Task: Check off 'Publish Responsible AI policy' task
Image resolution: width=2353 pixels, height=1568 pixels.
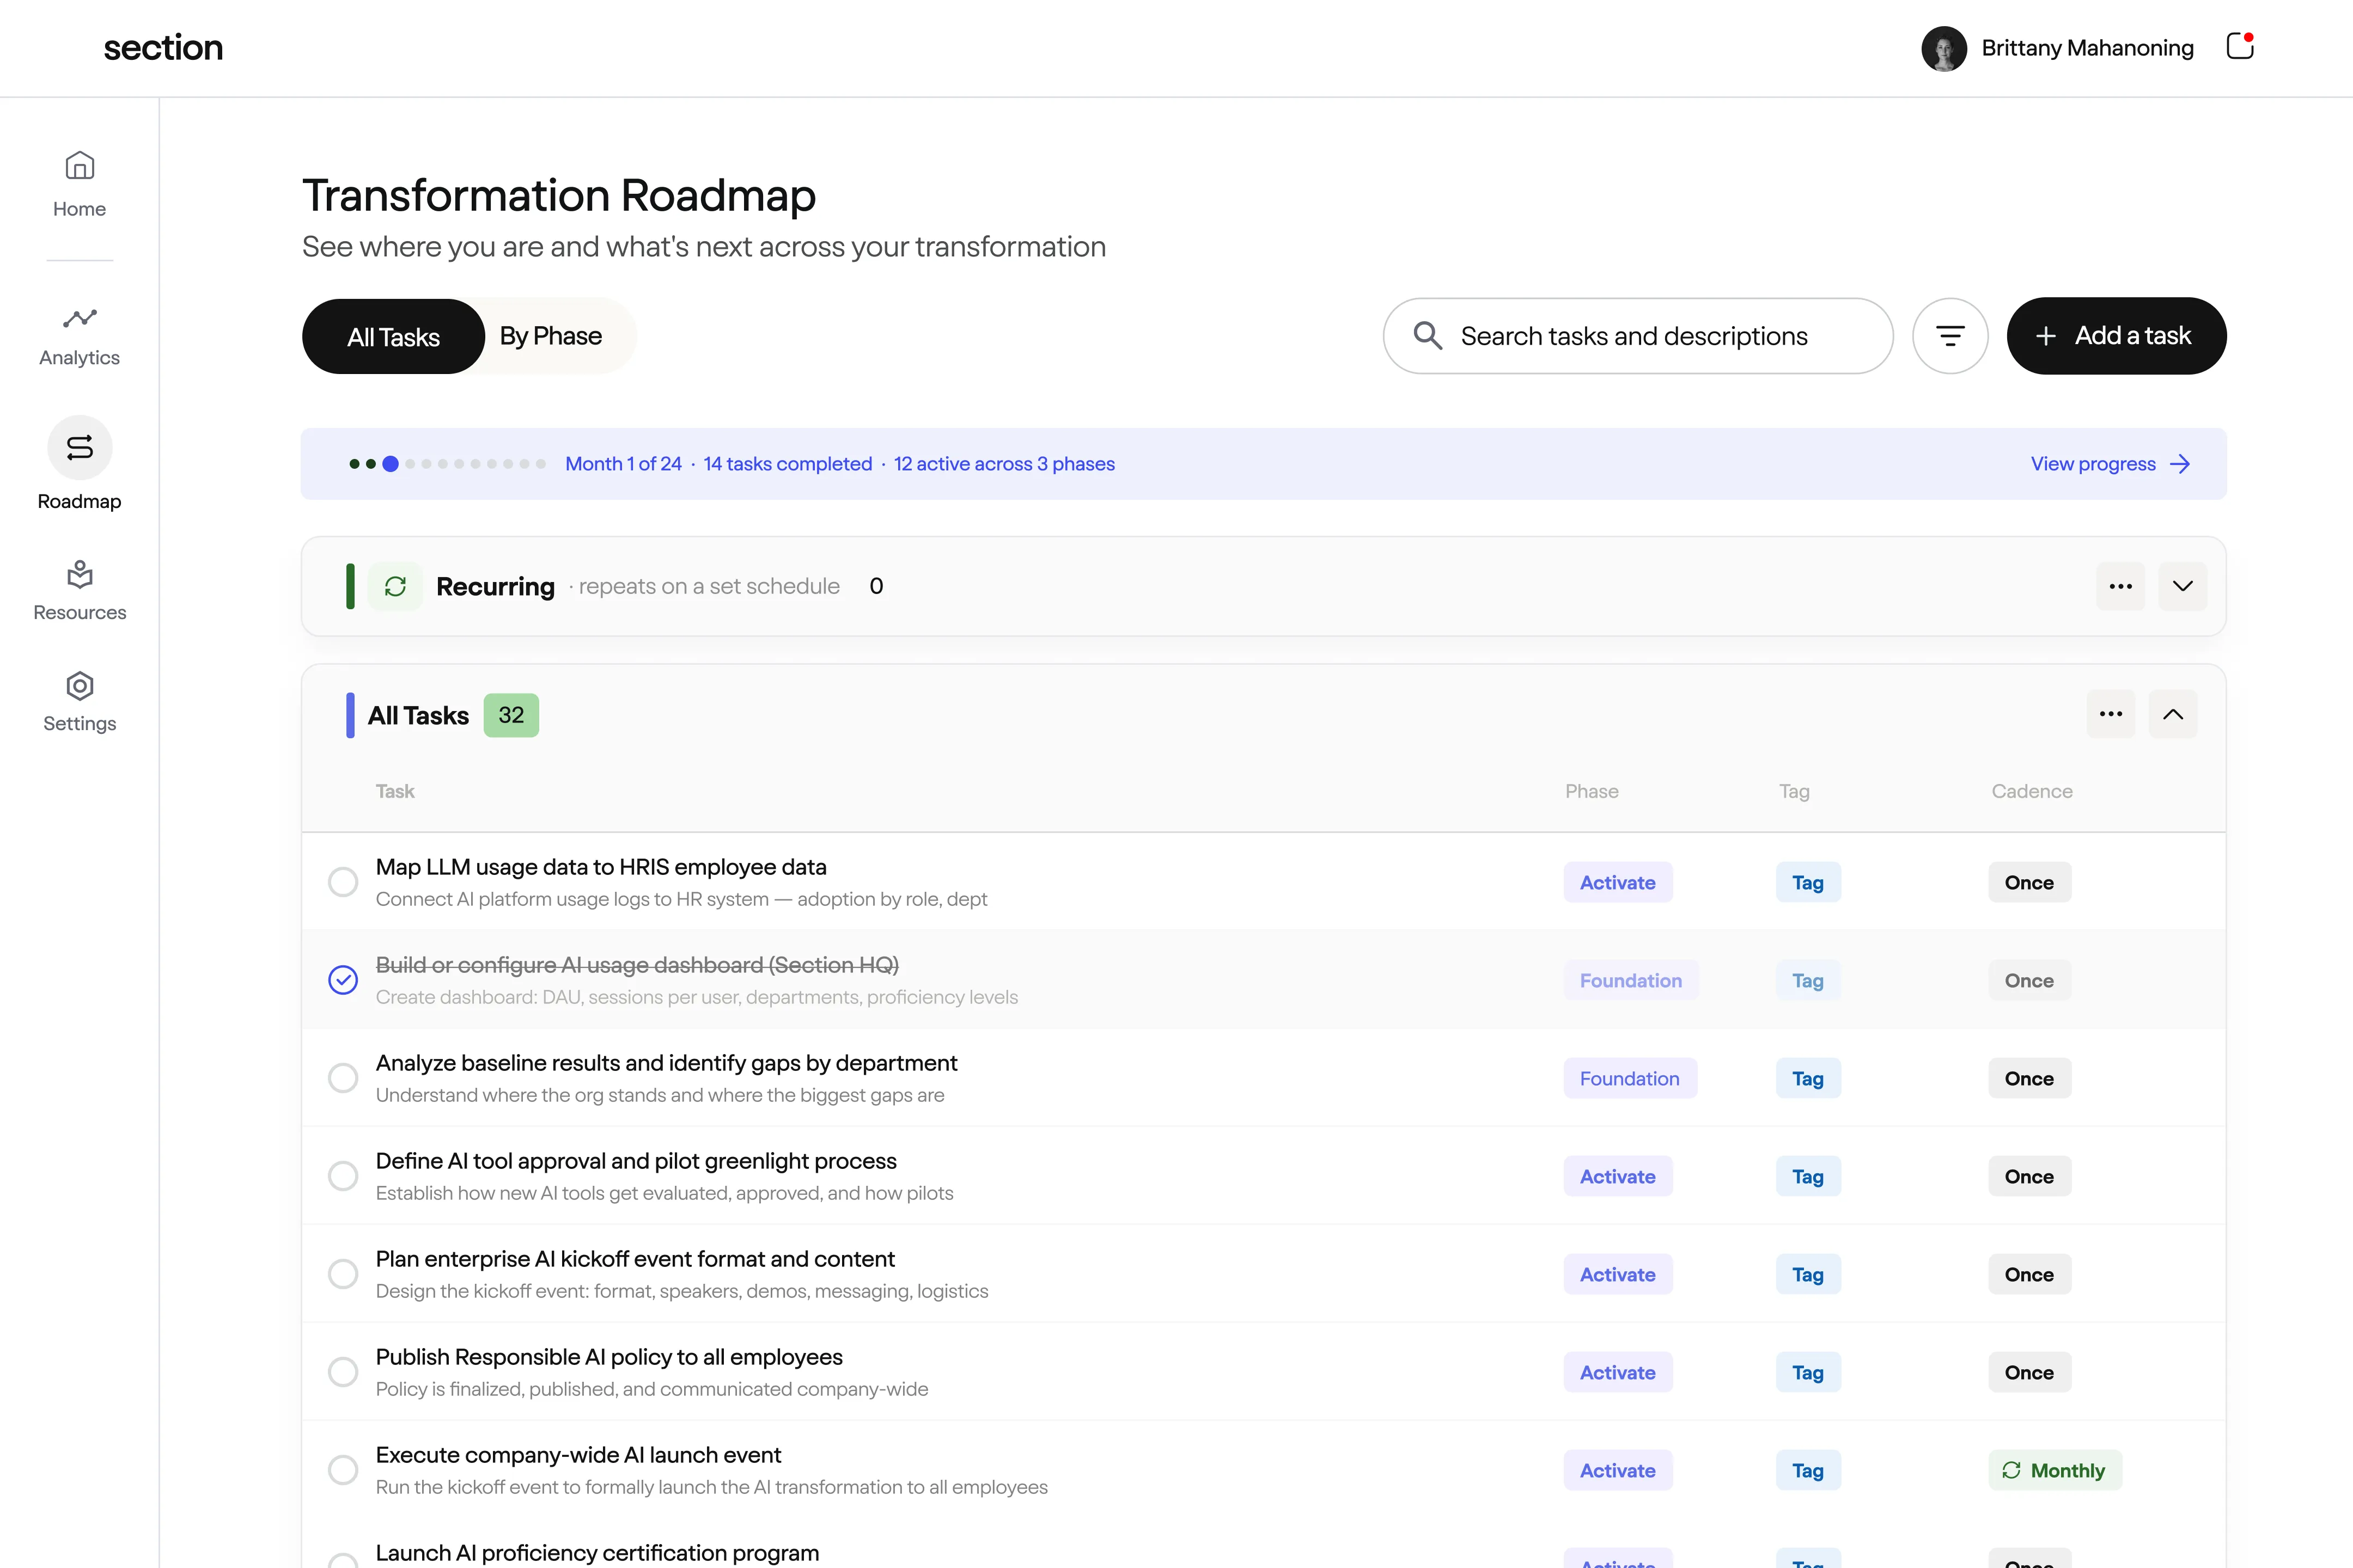Action: pos(343,1371)
